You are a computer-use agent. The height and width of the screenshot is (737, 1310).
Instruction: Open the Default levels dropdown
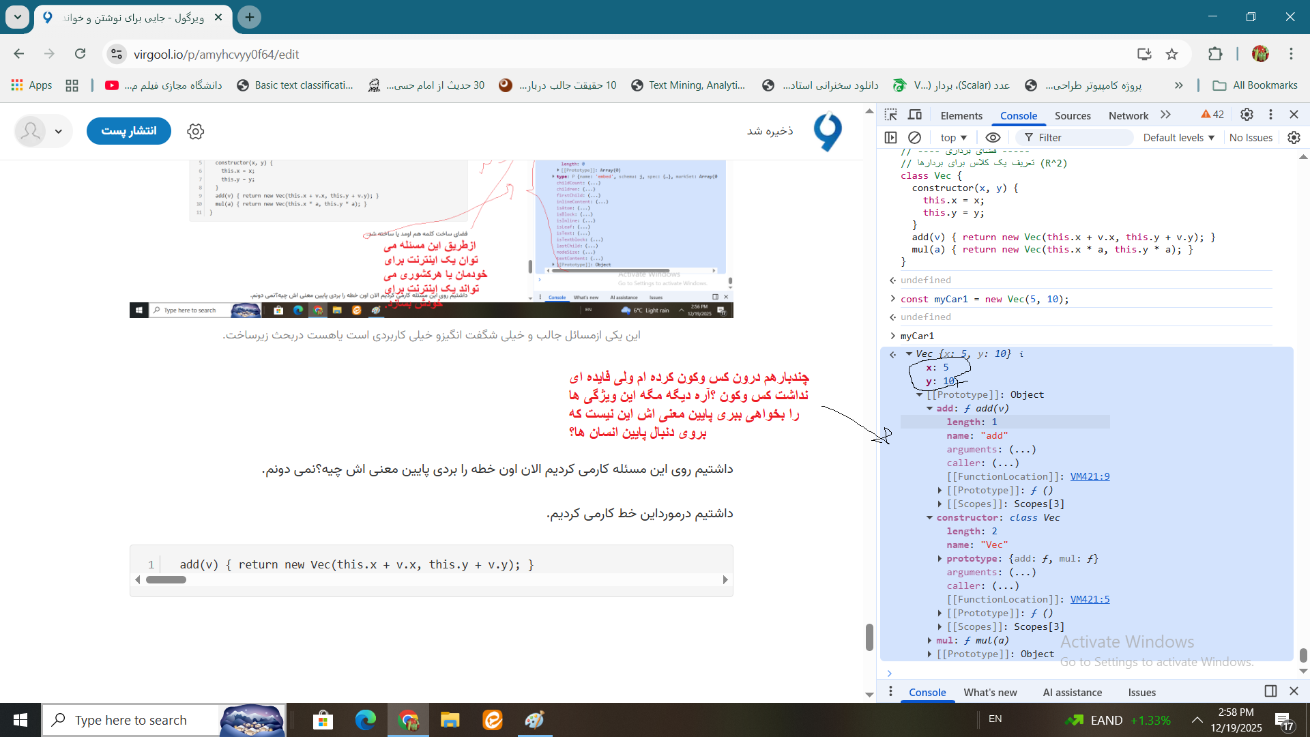pyautogui.click(x=1178, y=137)
